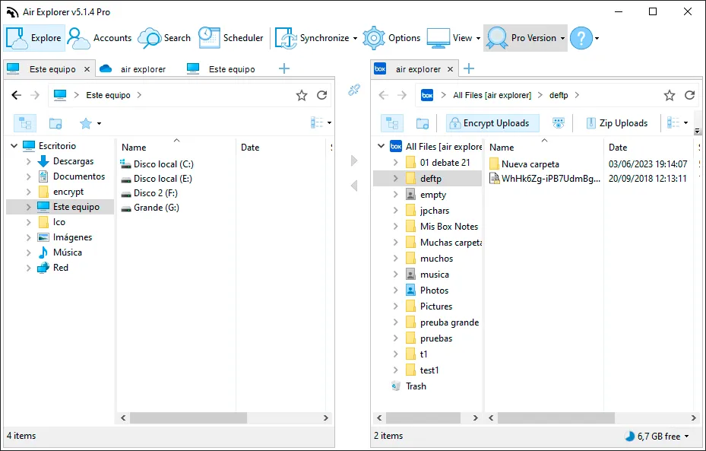Click the Synchronize button
This screenshot has height=451, width=706.
(x=312, y=38)
